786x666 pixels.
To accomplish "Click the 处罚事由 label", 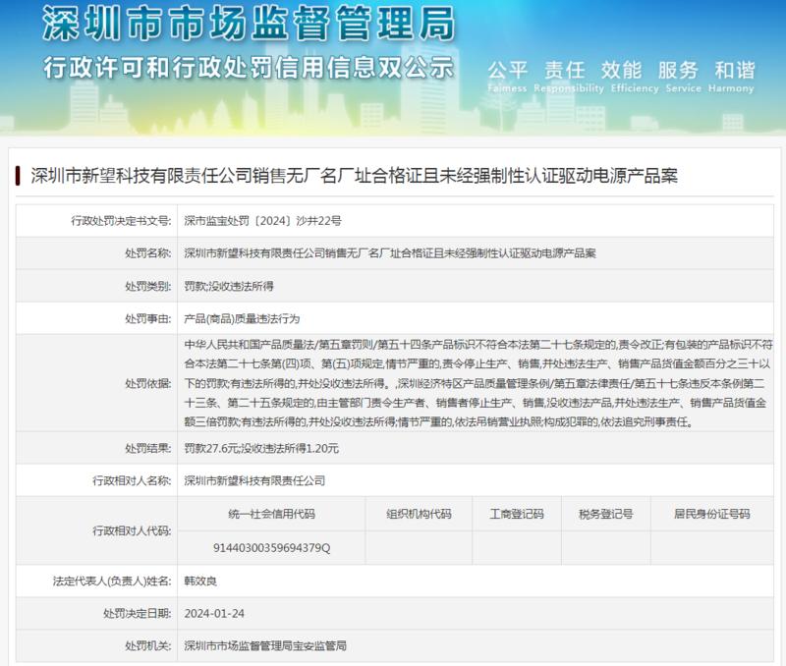I will click(x=148, y=318).
